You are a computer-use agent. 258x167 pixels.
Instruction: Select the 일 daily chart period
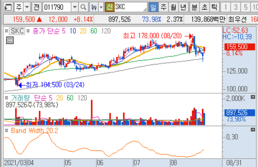[153, 7]
